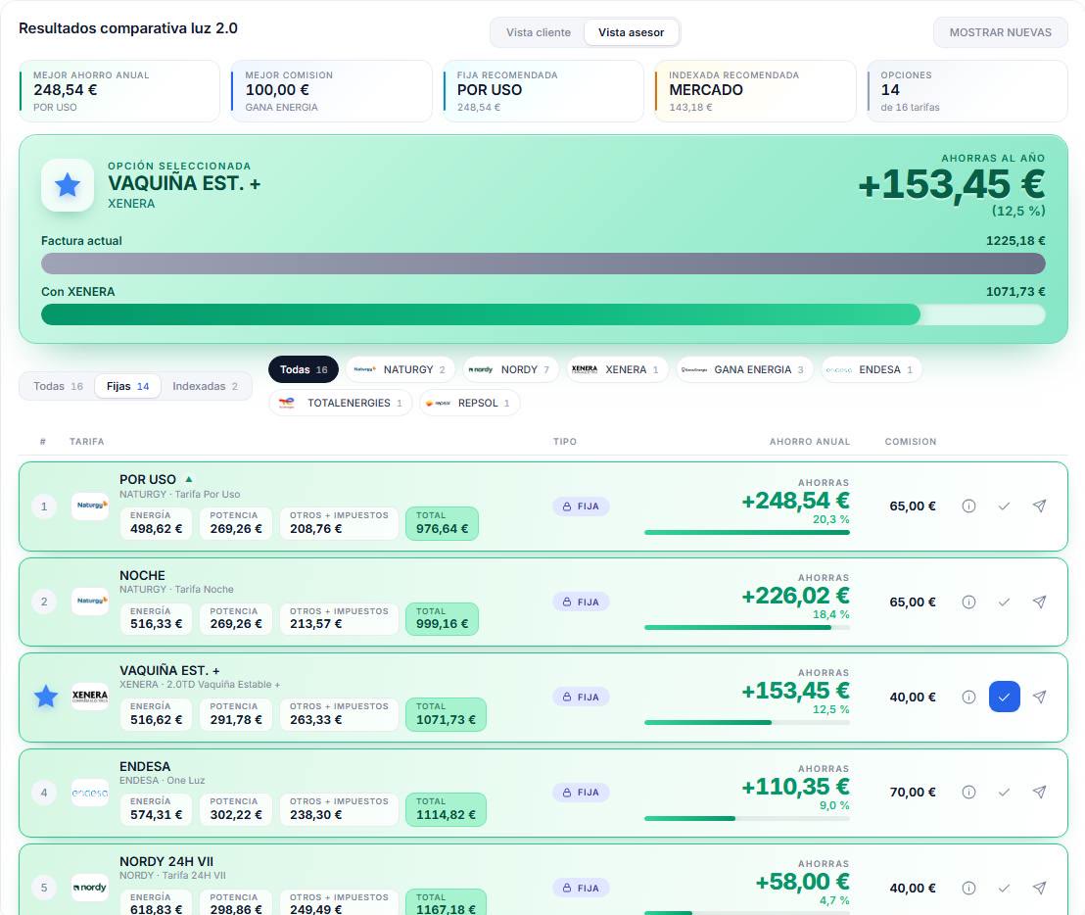The height and width of the screenshot is (915, 1085).
Task: Click the Naturgy logo on POR USO row
Action: (90, 506)
